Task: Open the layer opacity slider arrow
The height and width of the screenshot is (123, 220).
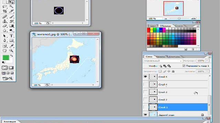Action: tap(207, 61)
